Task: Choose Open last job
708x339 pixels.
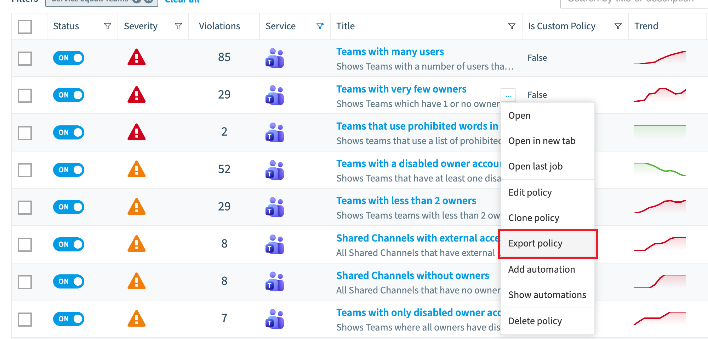Action: tap(548, 166)
